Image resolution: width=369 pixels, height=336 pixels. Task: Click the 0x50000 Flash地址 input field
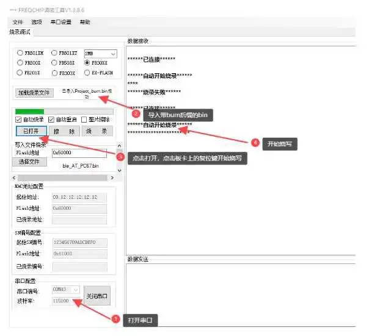point(79,153)
